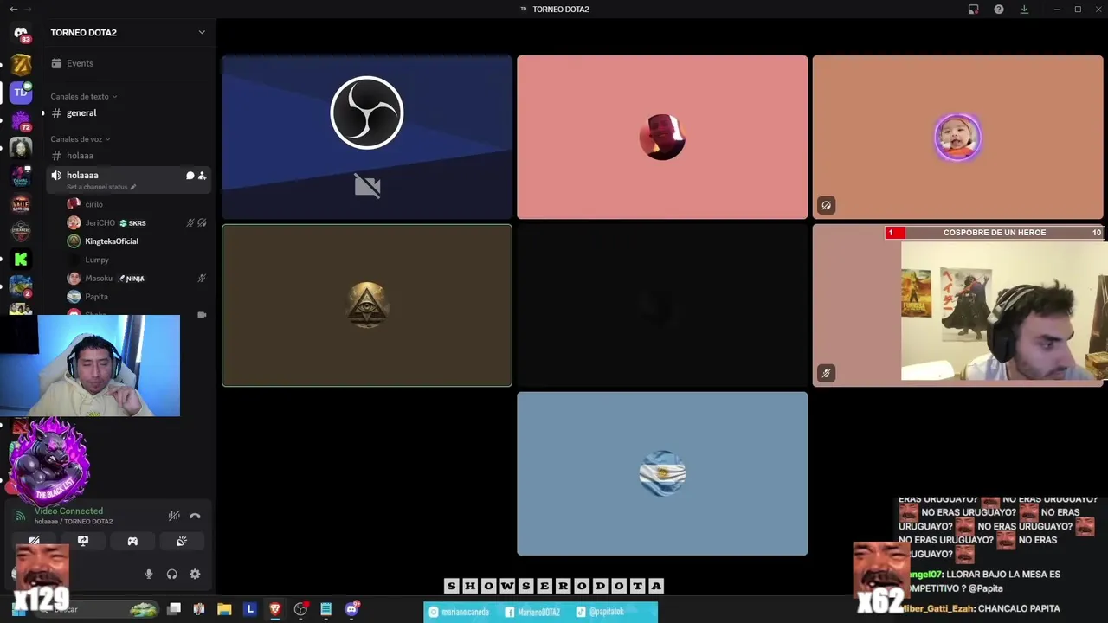
Task: Open Discord inbox icon in title bar
Action: click(x=973, y=10)
